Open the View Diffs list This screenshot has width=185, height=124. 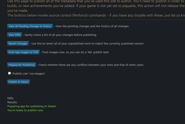[x=15, y=35]
